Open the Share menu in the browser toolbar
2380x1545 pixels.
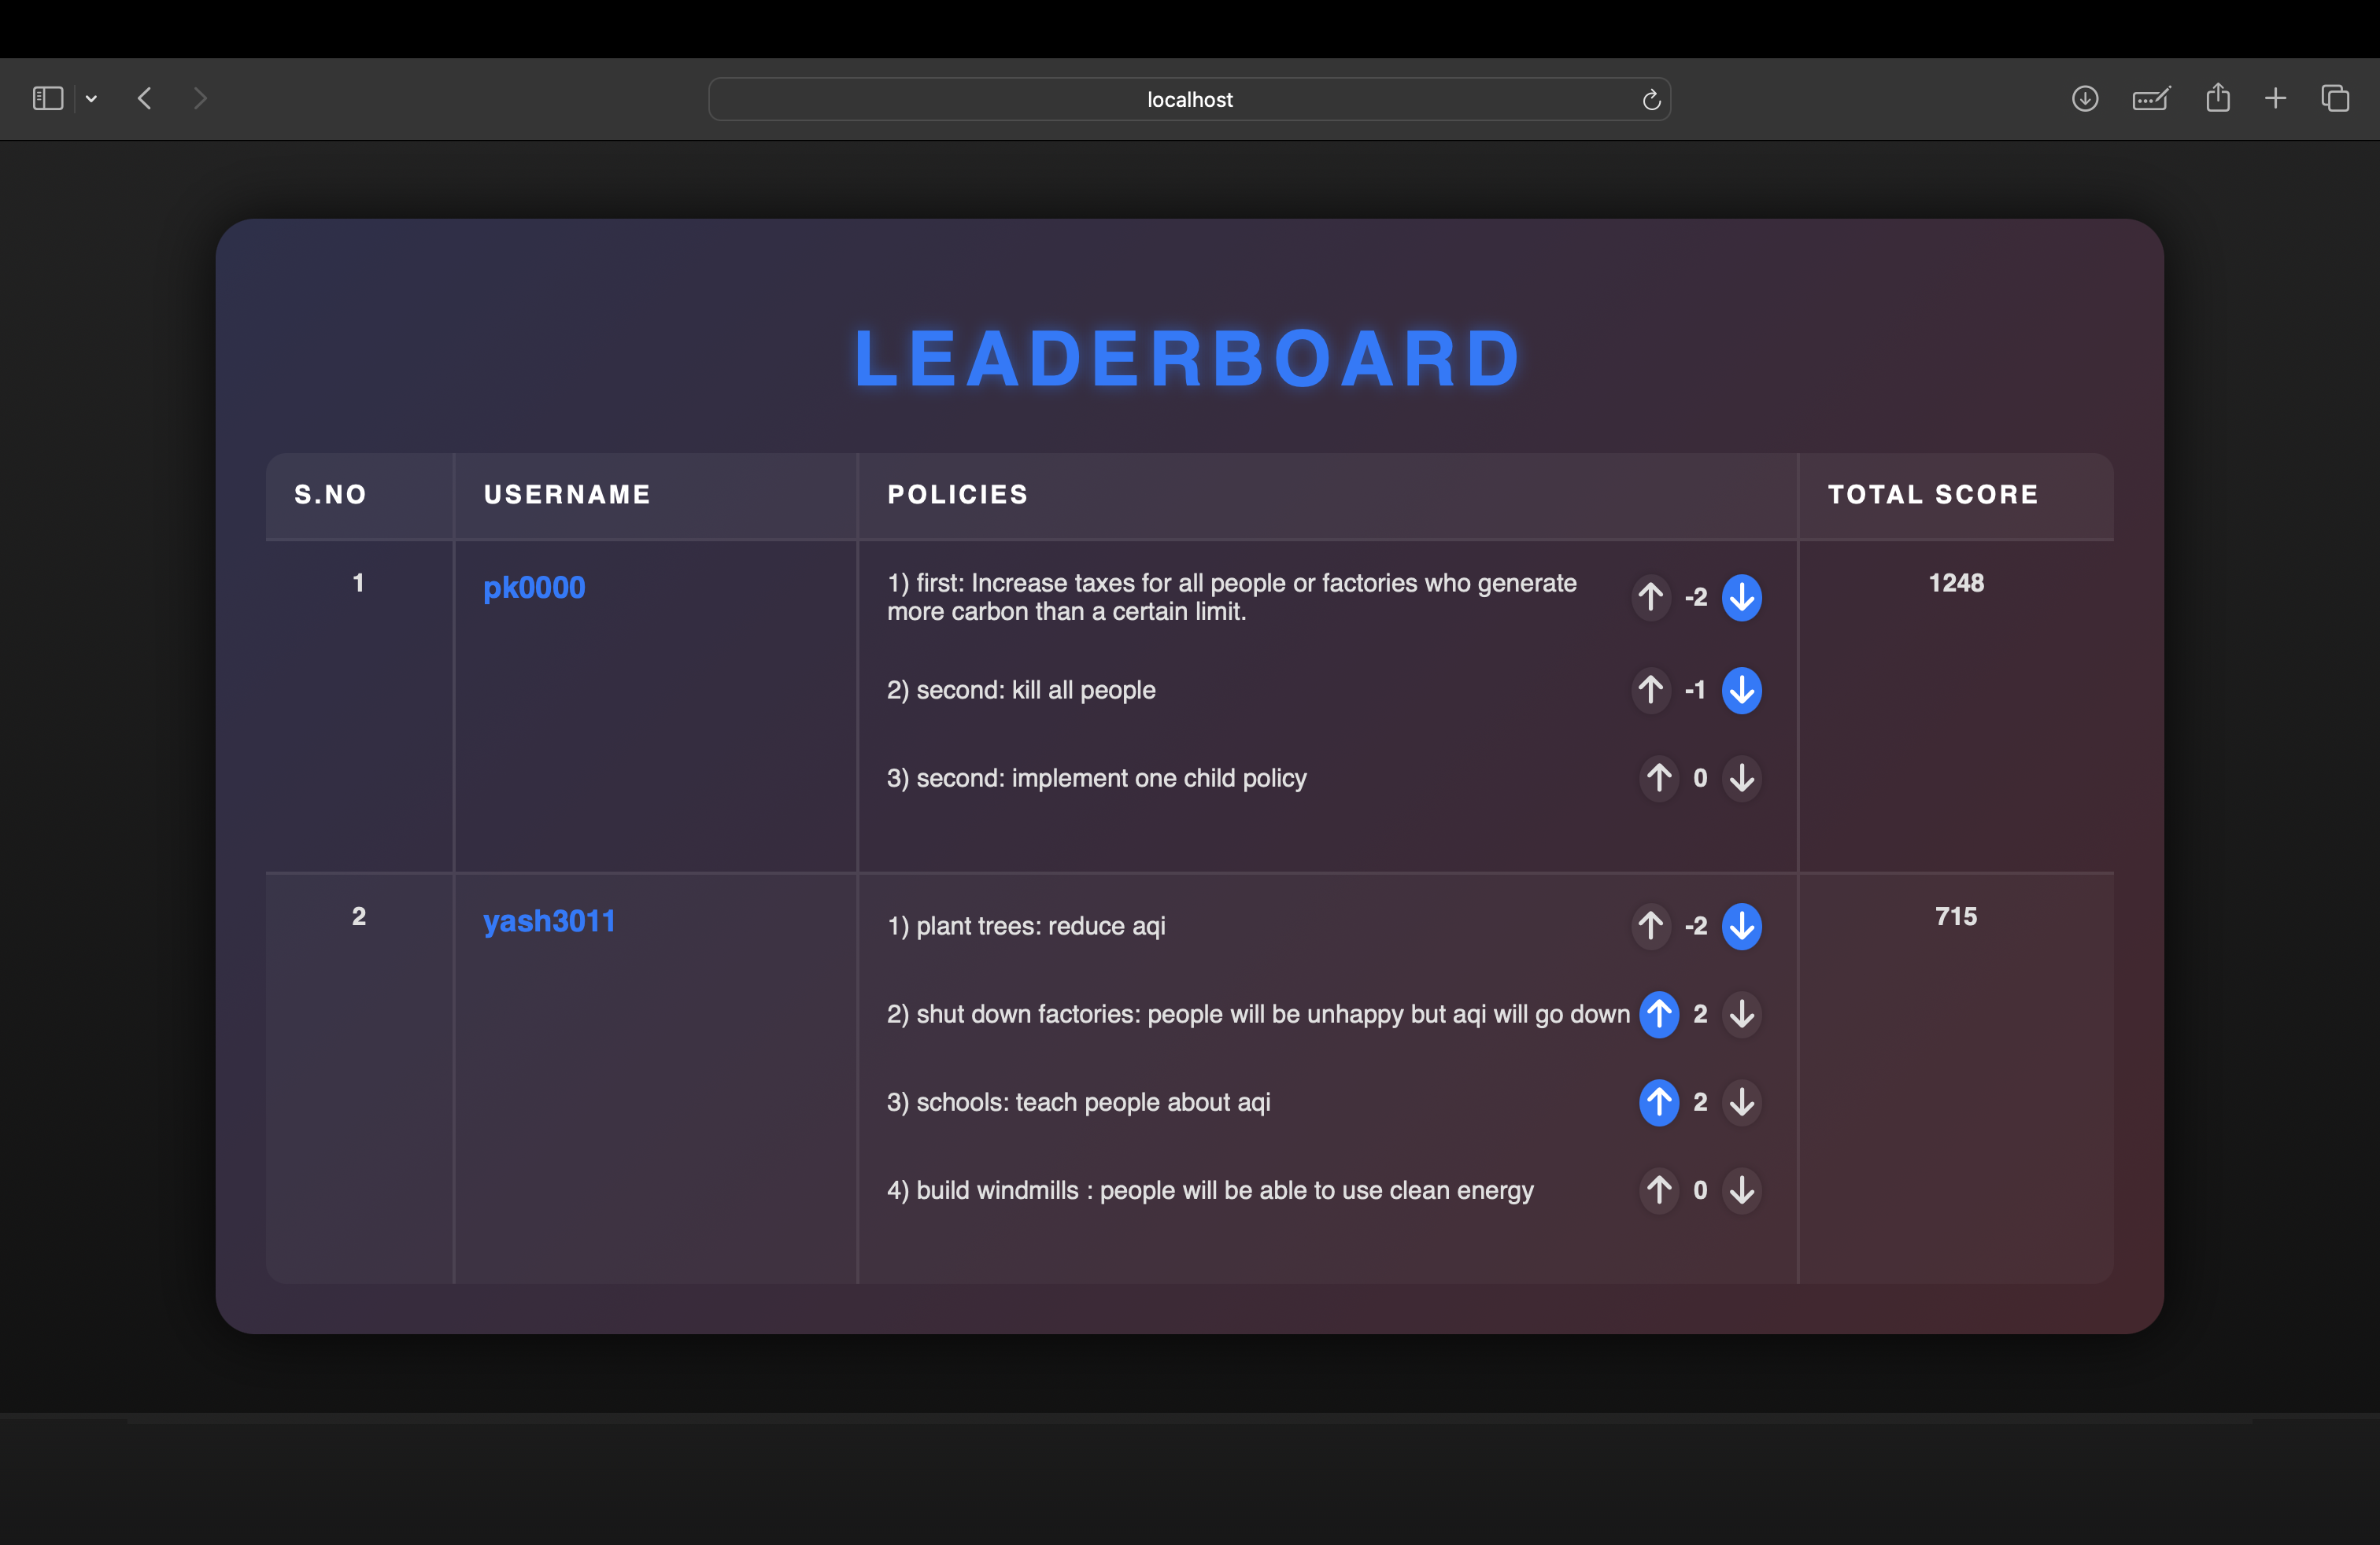point(2217,98)
